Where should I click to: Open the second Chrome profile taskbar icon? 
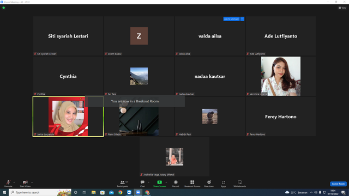pos(147,192)
